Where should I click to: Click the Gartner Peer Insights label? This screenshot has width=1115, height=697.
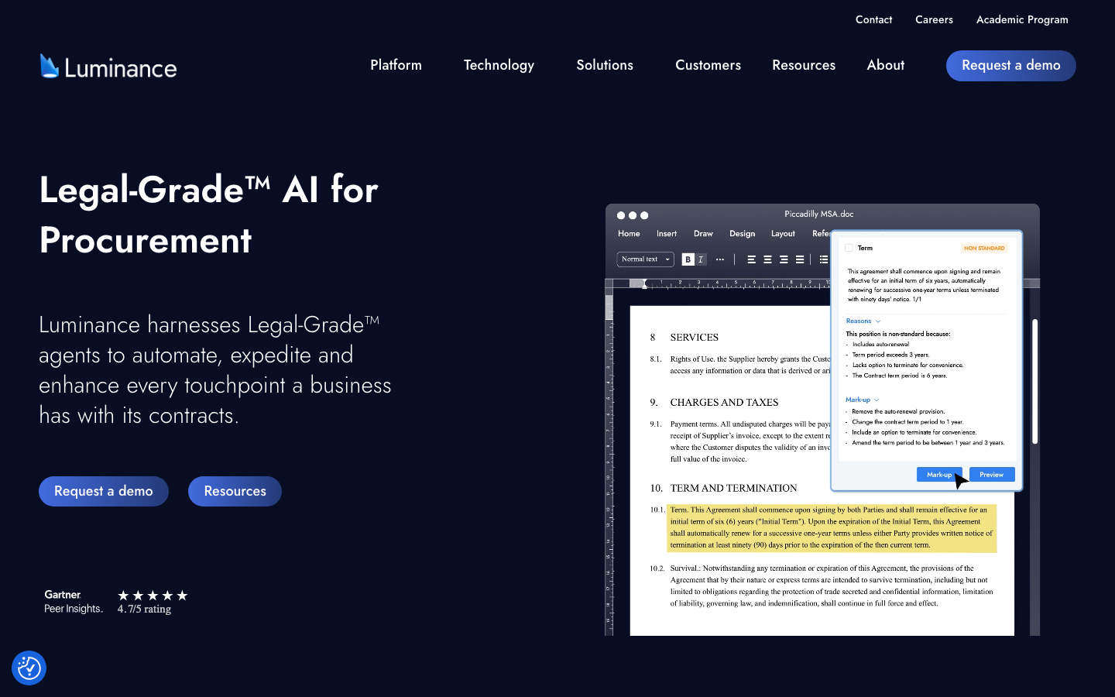click(x=73, y=602)
